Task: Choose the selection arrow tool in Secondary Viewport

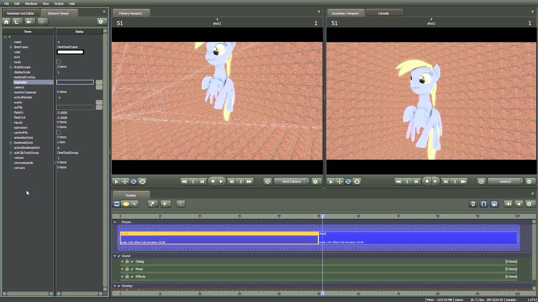Action: 331,182
